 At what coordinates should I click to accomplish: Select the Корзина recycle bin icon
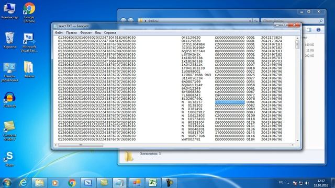pyautogui.click(x=9, y=40)
